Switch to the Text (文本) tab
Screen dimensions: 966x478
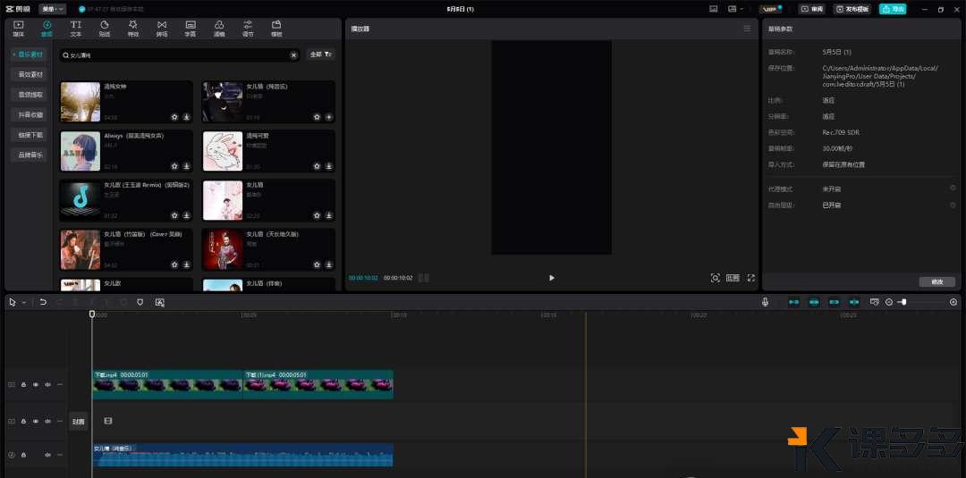click(76, 29)
